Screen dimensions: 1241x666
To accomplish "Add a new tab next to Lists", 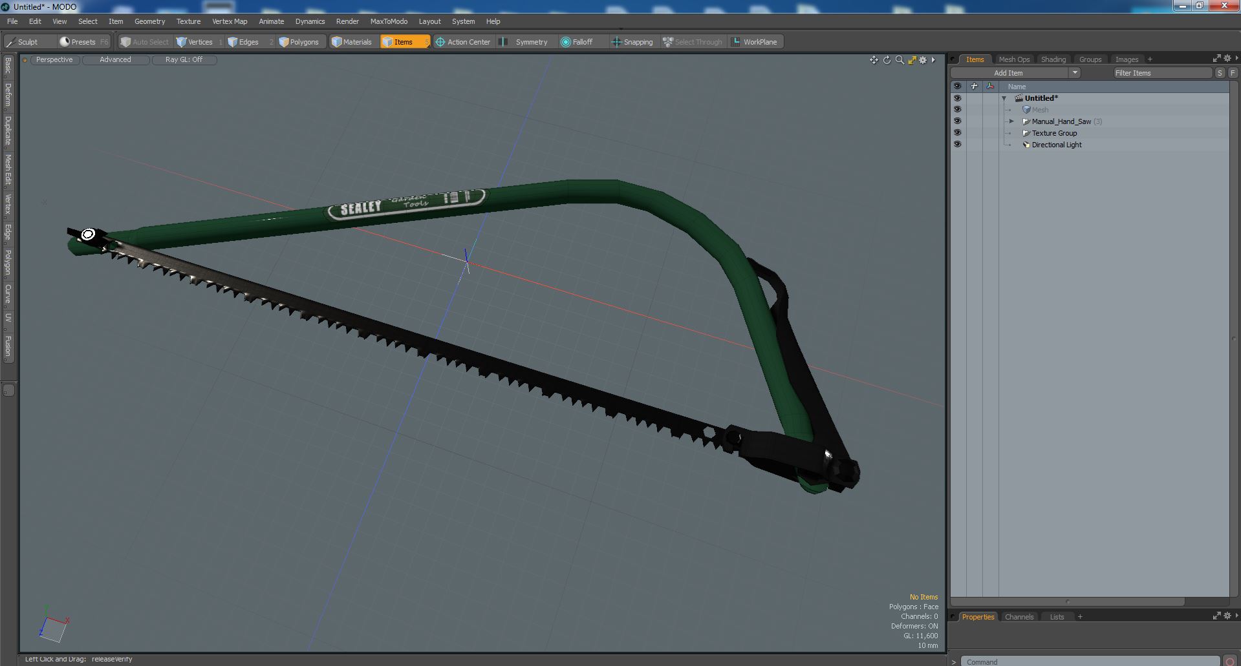I will [1080, 617].
